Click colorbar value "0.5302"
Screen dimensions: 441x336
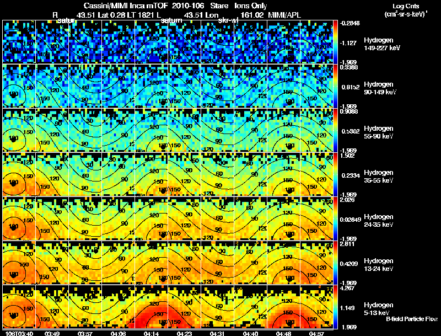coord(351,131)
